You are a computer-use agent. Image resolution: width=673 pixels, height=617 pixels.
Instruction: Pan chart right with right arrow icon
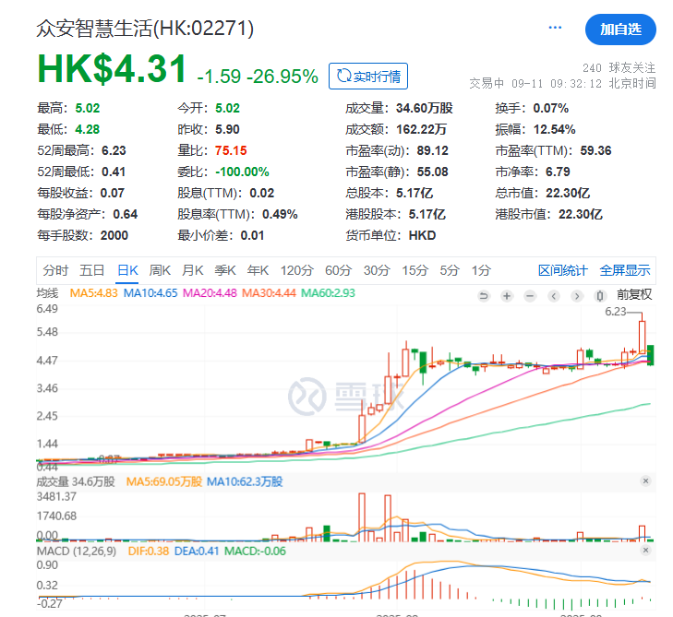[577, 296]
